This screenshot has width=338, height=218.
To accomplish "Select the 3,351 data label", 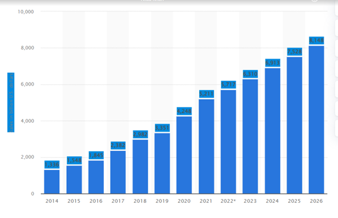I will pos(162,128).
